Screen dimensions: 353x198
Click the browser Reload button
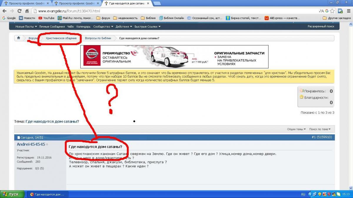pos(19,11)
